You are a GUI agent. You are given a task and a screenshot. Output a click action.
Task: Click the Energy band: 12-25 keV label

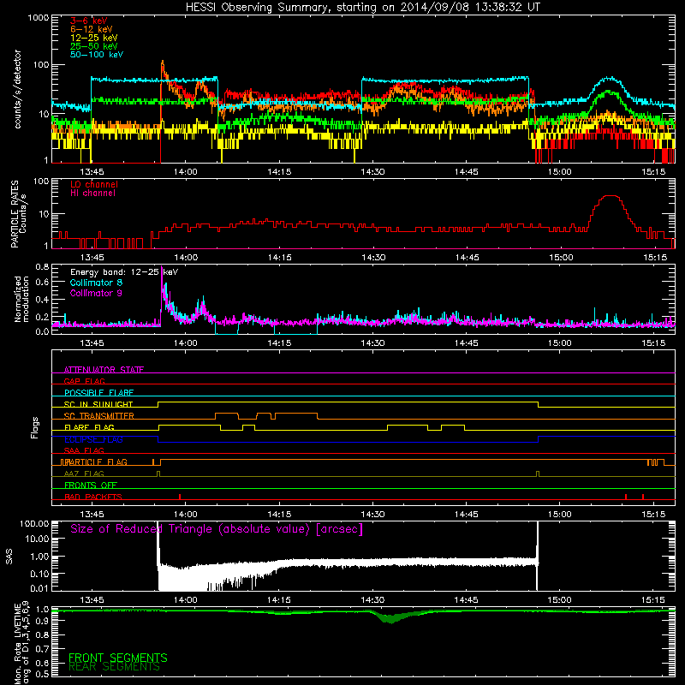tap(124, 272)
